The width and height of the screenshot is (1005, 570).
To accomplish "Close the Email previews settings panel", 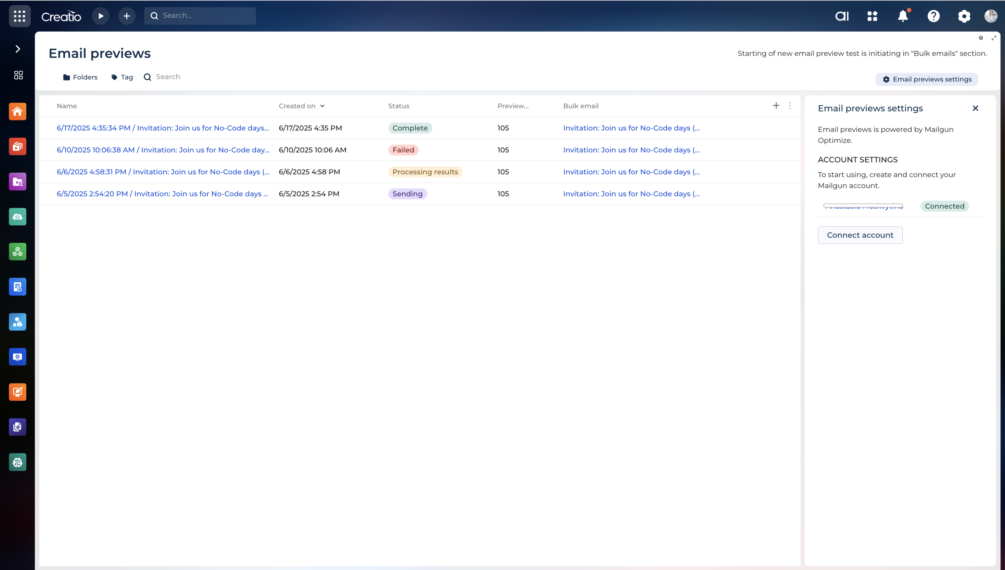I will 975,109.
